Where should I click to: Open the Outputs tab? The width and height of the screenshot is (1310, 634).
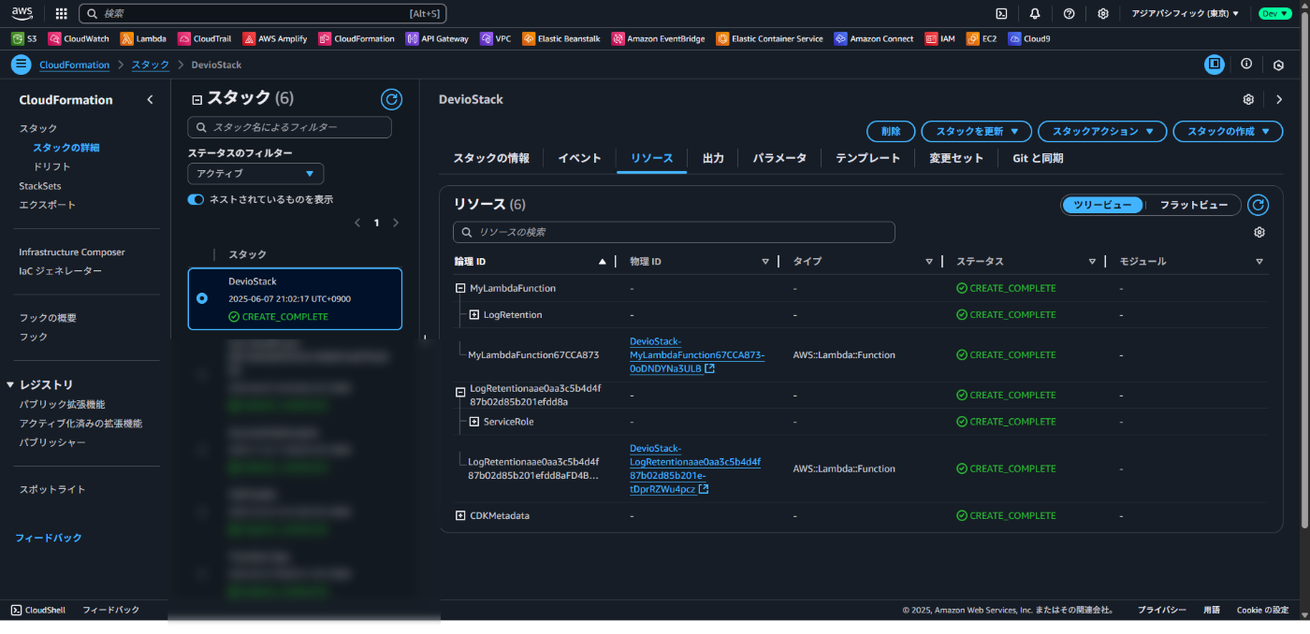pyautogui.click(x=713, y=158)
